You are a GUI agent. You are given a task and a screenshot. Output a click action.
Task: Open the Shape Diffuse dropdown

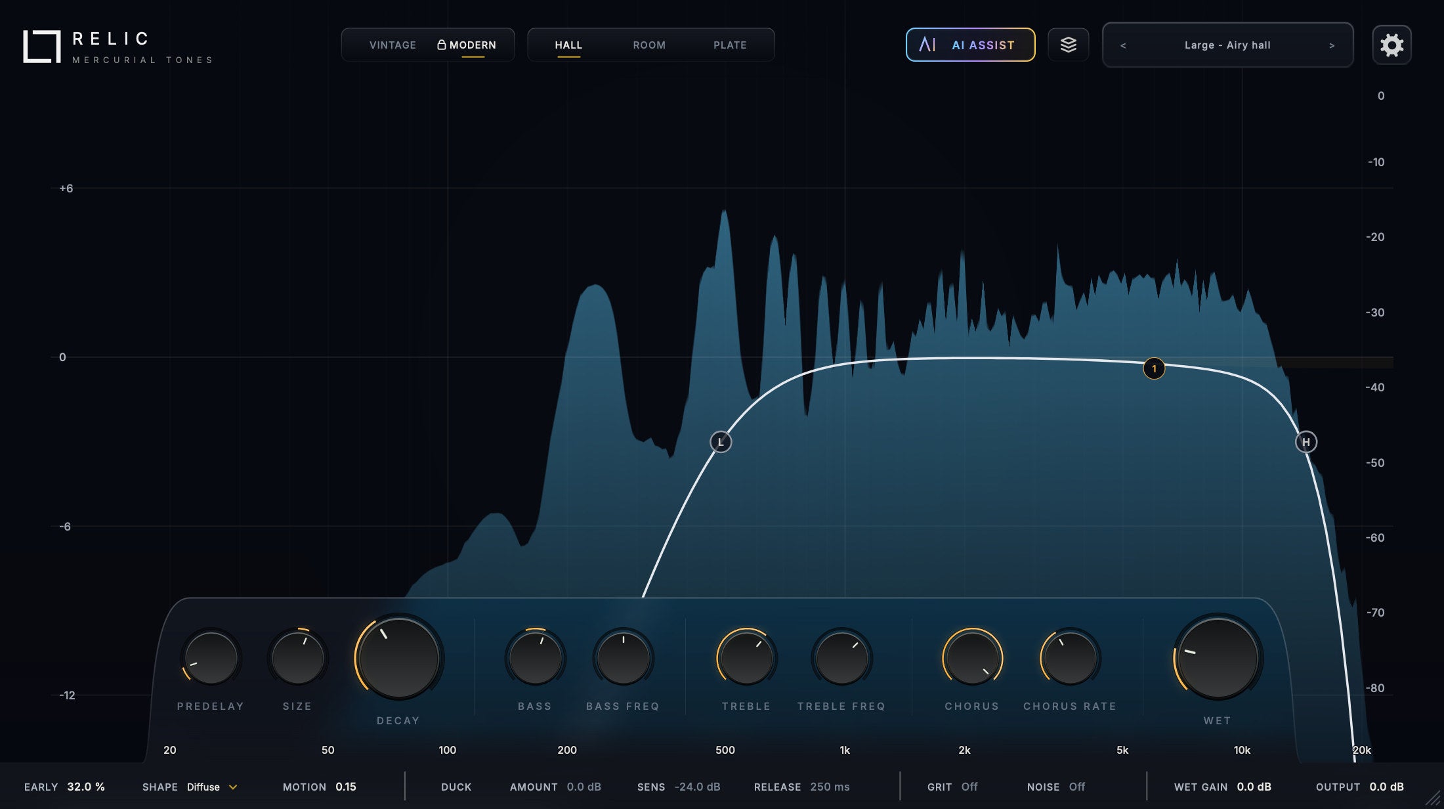tap(211, 787)
